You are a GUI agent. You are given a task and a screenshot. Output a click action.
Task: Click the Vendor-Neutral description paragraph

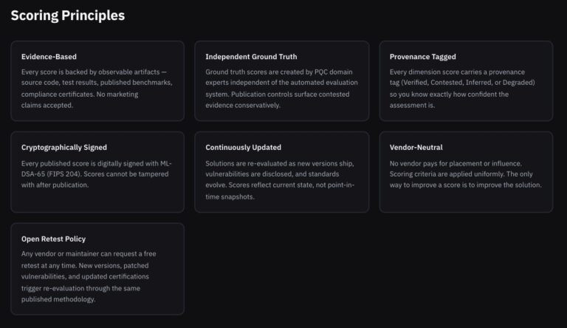click(x=465, y=174)
